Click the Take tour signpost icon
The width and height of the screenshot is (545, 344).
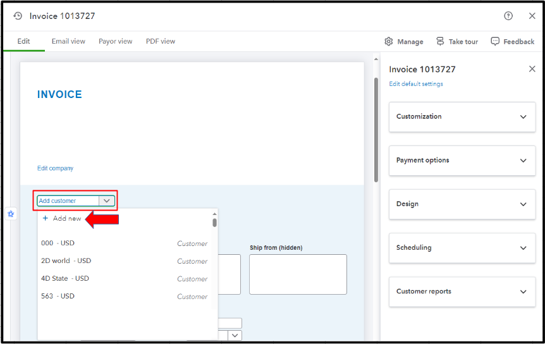point(440,41)
